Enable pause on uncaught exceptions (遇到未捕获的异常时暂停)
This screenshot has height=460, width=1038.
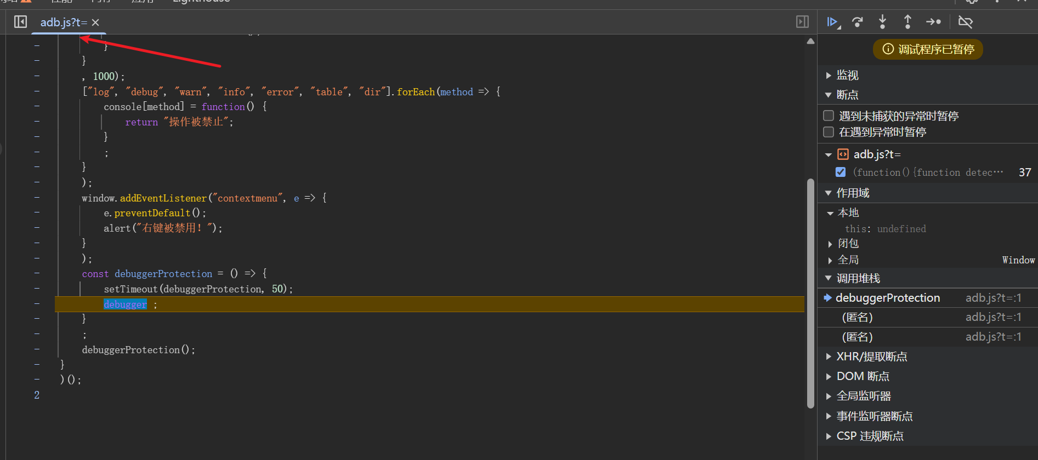coord(829,116)
